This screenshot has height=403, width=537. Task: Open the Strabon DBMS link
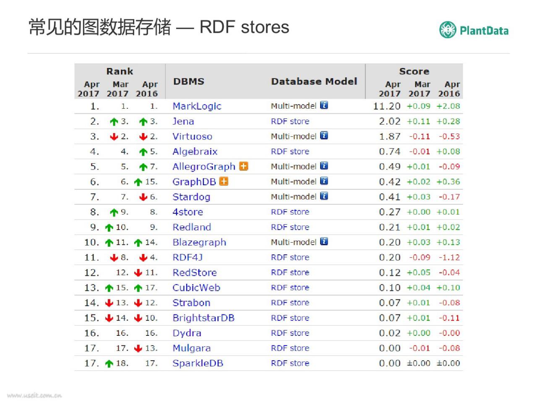click(x=191, y=303)
